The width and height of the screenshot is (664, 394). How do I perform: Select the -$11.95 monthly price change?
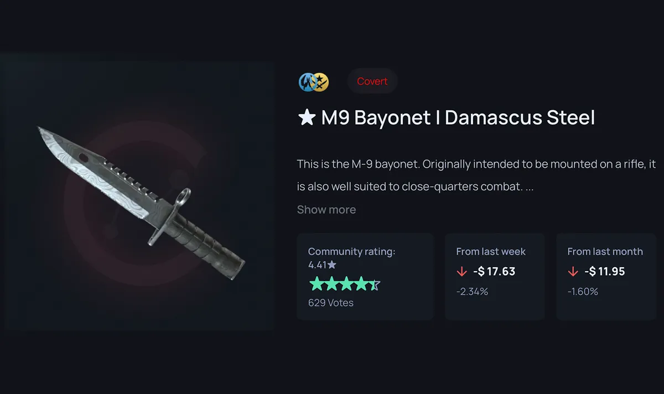pyautogui.click(x=605, y=272)
